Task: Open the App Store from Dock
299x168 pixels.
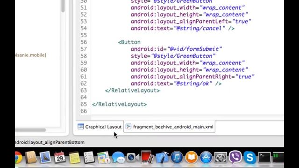Action: pos(206,157)
